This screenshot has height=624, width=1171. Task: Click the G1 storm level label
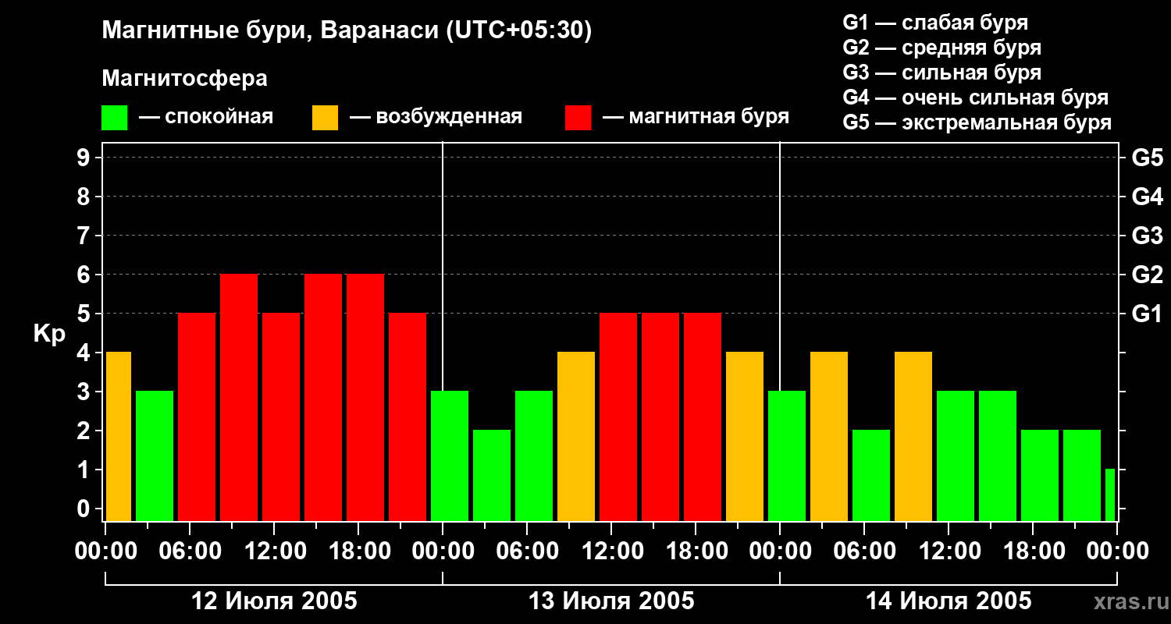coord(1147,314)
